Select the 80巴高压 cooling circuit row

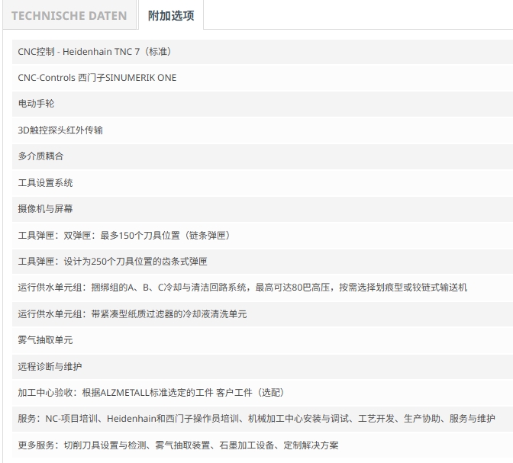pos(263,288)
